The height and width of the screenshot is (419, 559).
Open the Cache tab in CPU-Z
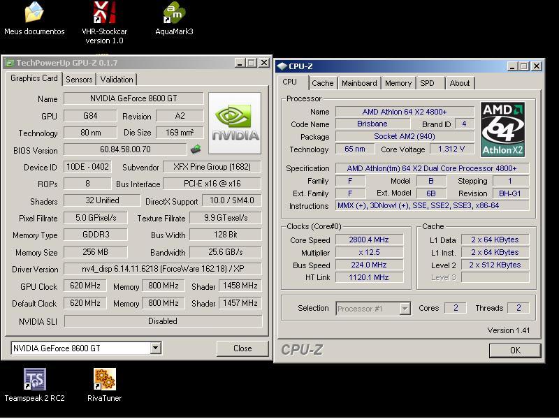[323, 83]
